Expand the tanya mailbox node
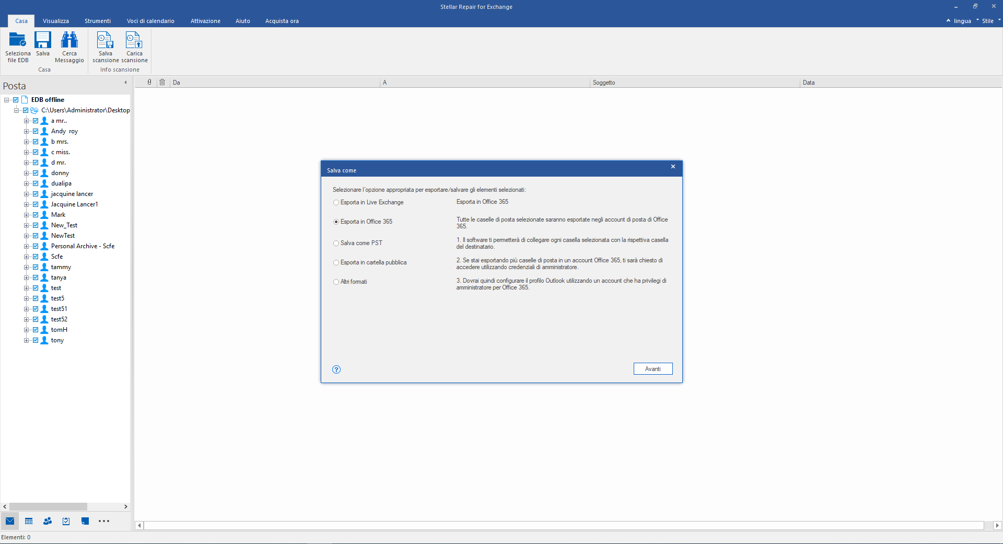1003x544 pixels. [x=26, y=277]
